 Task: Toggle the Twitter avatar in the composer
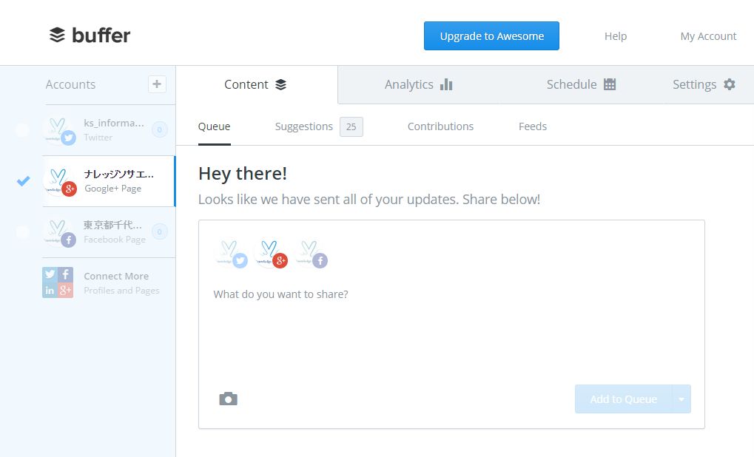click(x=230, y=253)
